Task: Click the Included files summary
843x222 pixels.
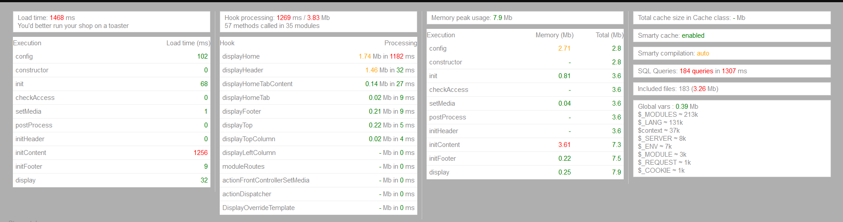Action: [732, 89]
